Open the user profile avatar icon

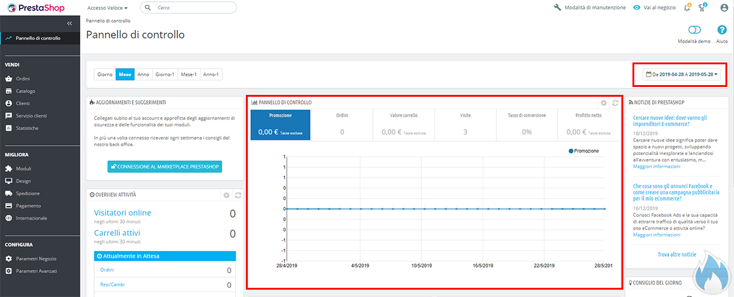click(x=724, y=7)
